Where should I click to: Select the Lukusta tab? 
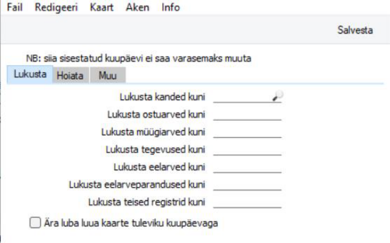[x=30, y=74]
